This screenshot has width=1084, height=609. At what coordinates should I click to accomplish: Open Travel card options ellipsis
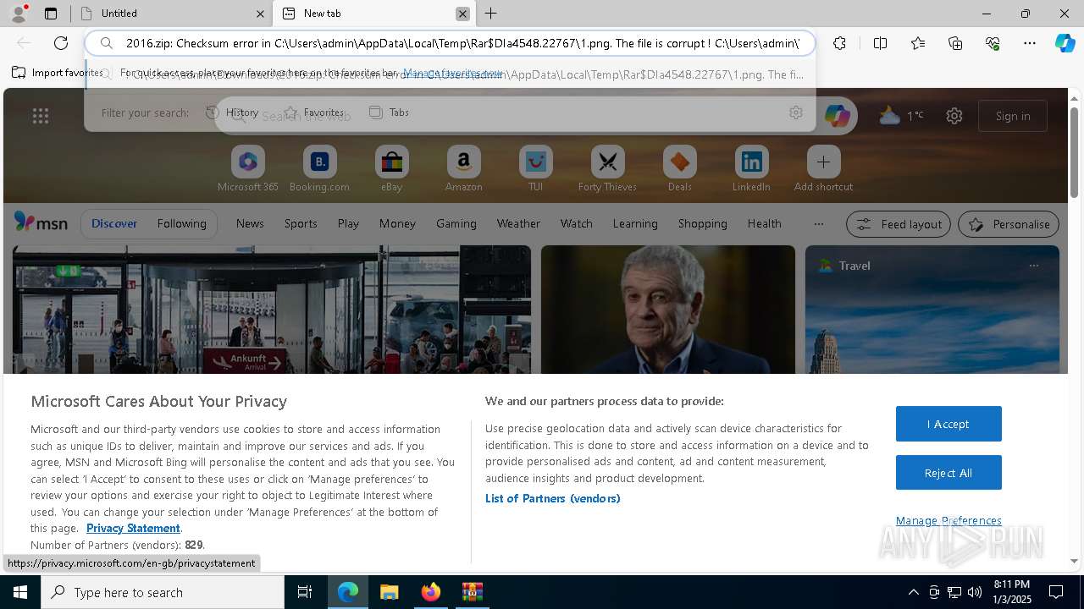tap(1033, 266)
